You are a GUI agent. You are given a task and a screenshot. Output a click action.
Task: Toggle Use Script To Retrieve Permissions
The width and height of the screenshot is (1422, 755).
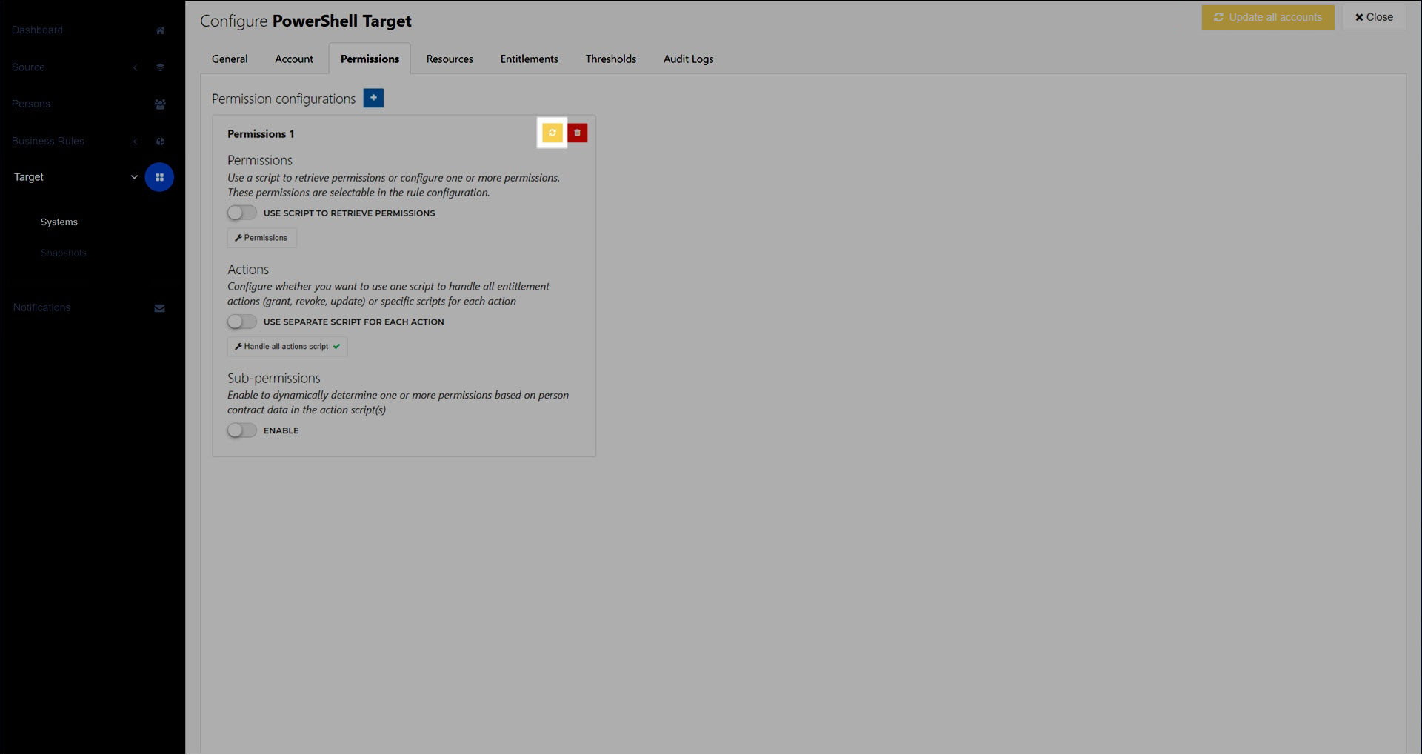pos(241,213)
